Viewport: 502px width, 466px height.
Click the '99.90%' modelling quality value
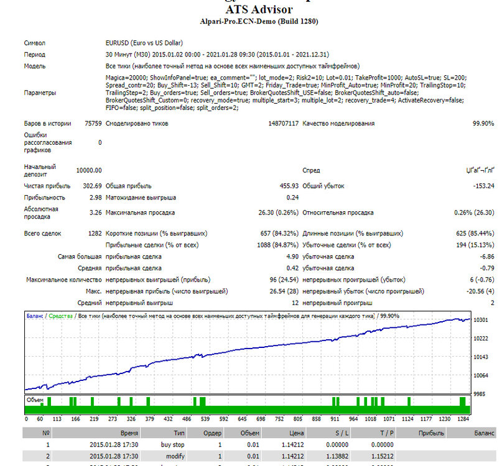(x=483, y=124)
